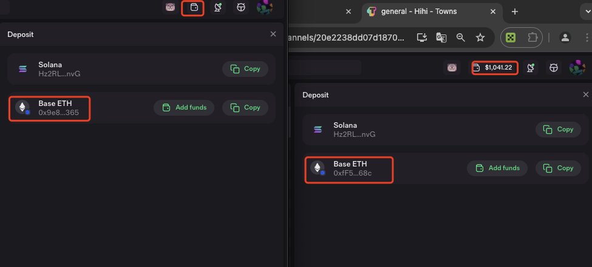Select the Base ETH 0xfF5...68c entry
Viewport: 592px width, 267px height.
tap(349, 168)
